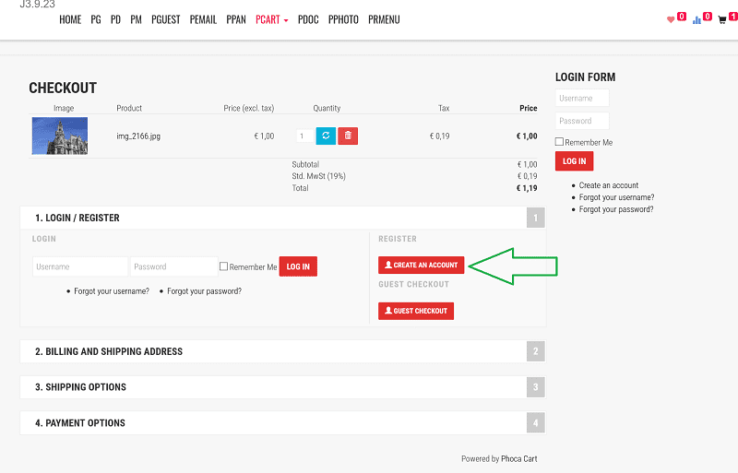Remove product with red trash icon
Image resolution: width=738 pixels, height=473 pixels.
point(348,136)
